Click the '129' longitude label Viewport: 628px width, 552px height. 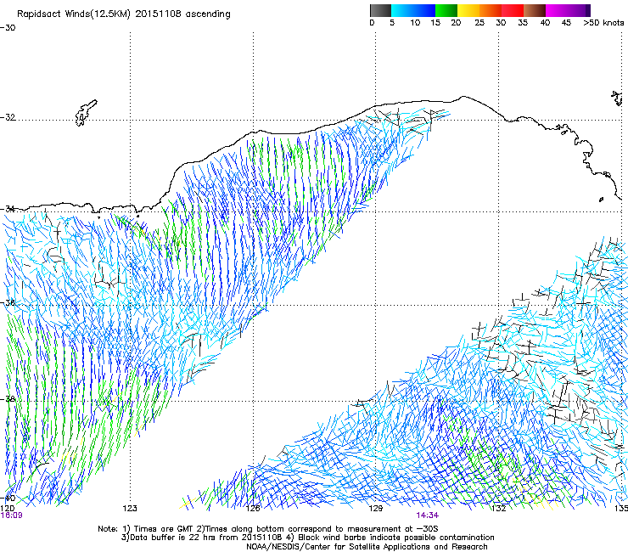(x=376, y=509)
